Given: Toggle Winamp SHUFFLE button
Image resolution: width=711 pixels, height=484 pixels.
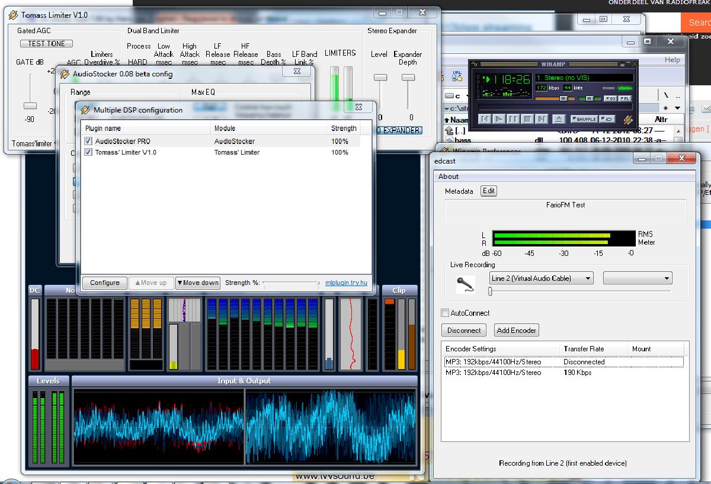Looking at the screenshot, I should click(584, 119).
